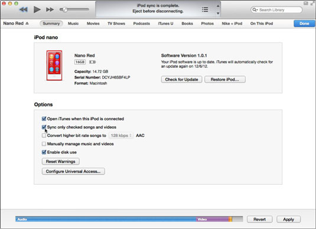Click the Nano Red device name
Image resolution: width=316 pixels, height=229 pixels.
click(x=84, y=55)
